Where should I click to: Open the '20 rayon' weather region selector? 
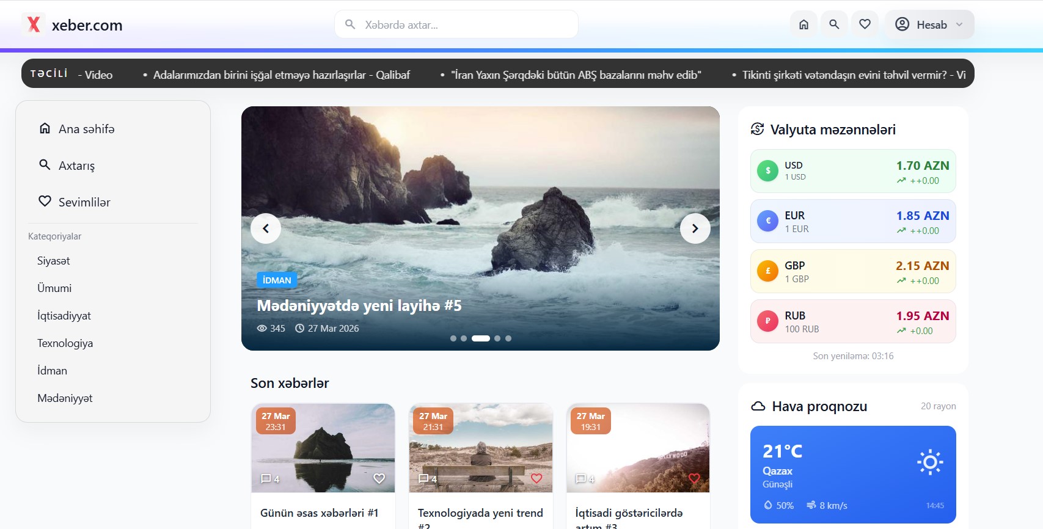coord(938,406)
